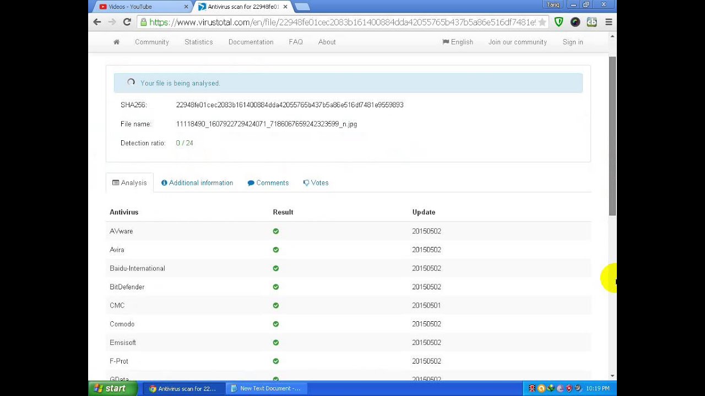Image resolution: width=705 pixels, height=396 pixels.
Task: Select the Antivirus scan browser tab
Action: (x=243, y=7)
